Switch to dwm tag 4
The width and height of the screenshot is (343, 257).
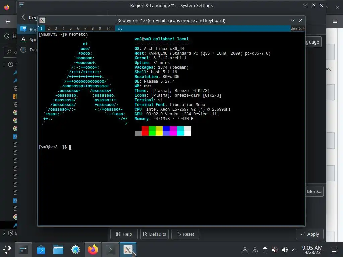(x=63, y=29)
